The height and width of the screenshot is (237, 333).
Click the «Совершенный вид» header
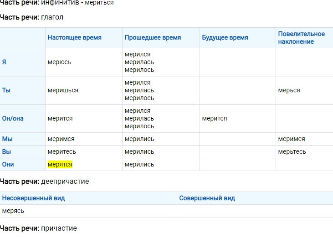(207, 198)
